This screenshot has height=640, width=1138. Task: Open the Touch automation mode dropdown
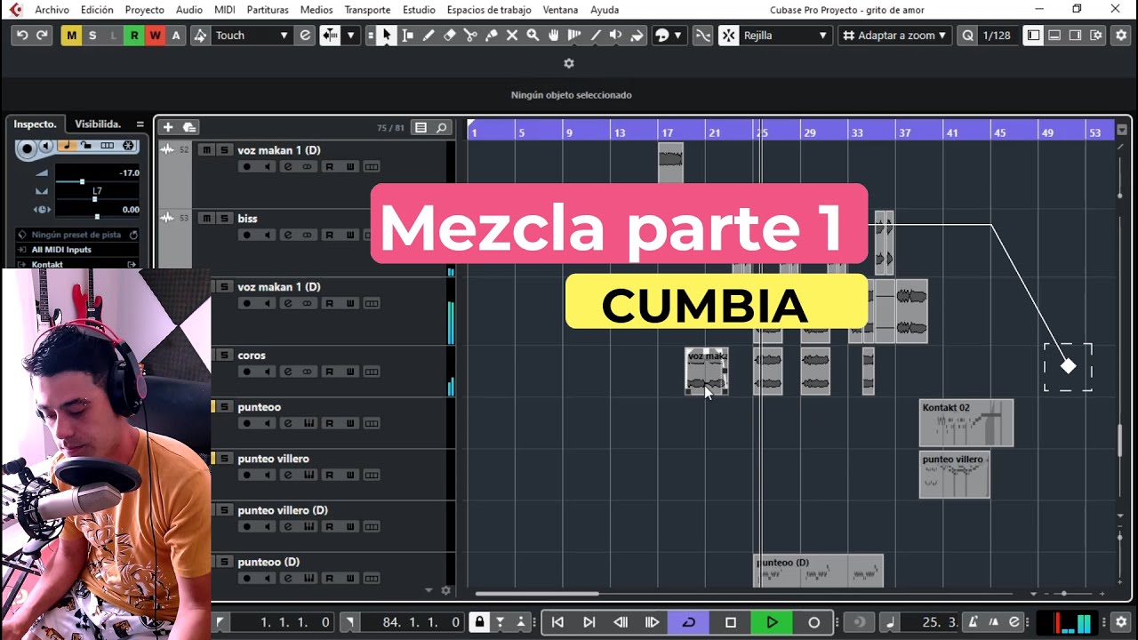coord(252,36)
